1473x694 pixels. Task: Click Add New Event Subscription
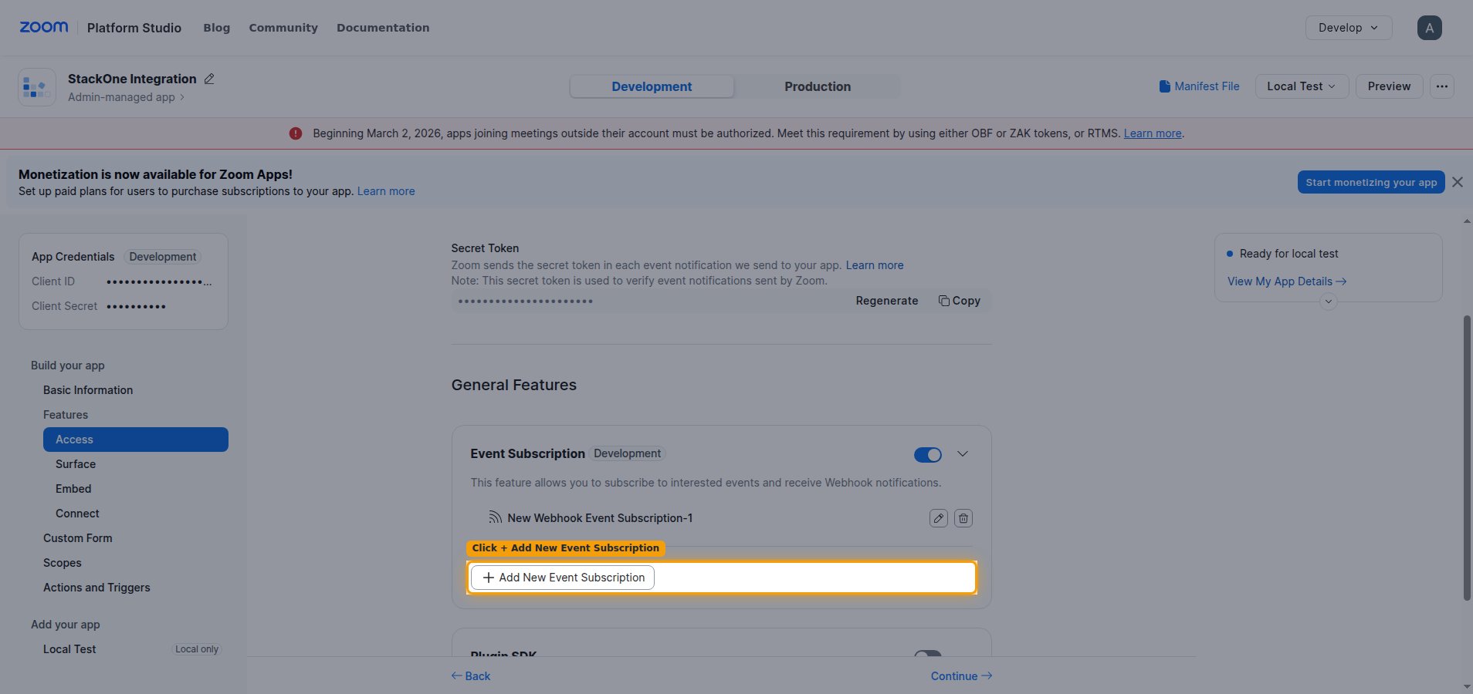point(563,578)
